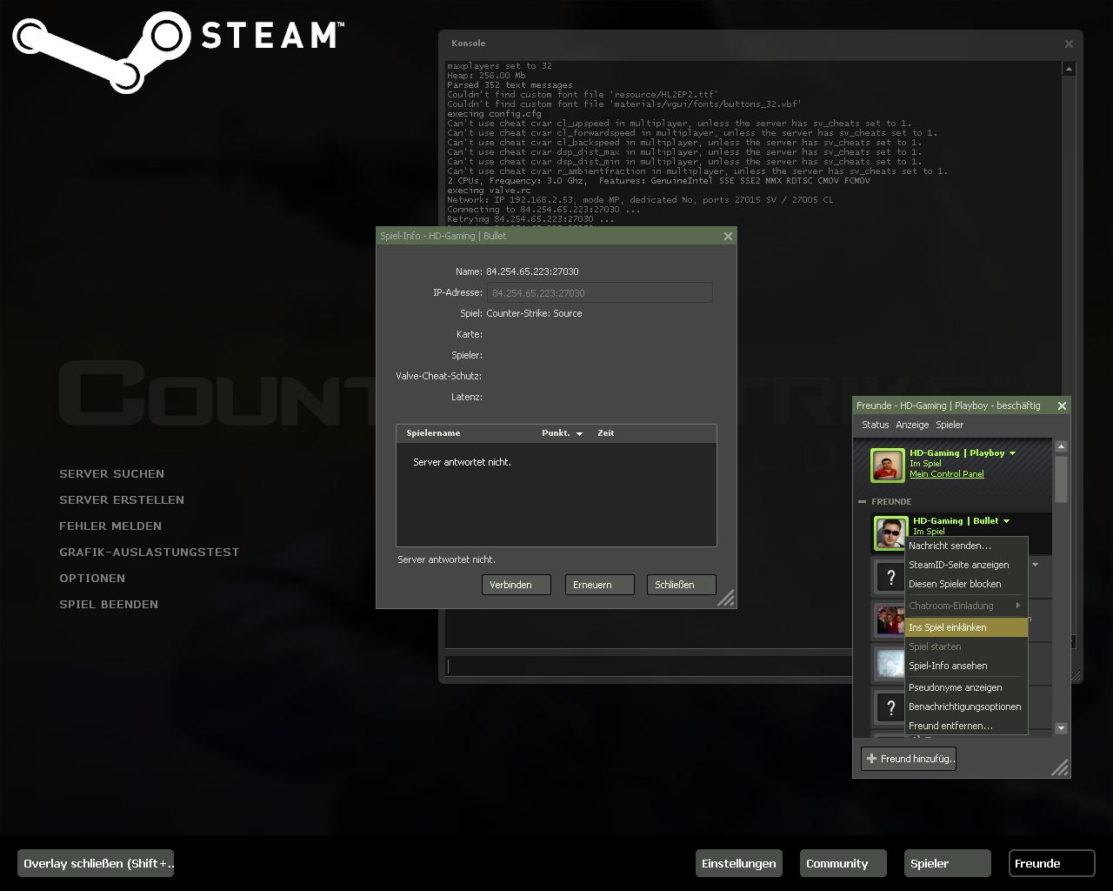Sort by Punkt. column arrow

click(579, 433)
